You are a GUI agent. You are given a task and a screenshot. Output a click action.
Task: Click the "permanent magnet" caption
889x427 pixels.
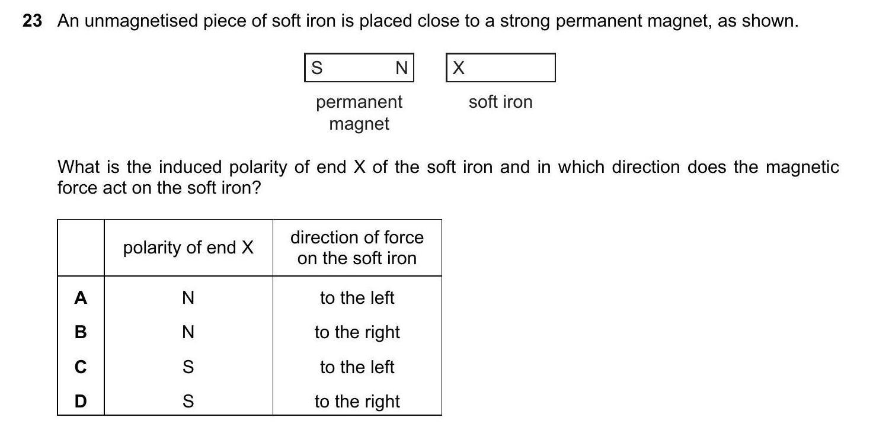[x=359, y=113]
